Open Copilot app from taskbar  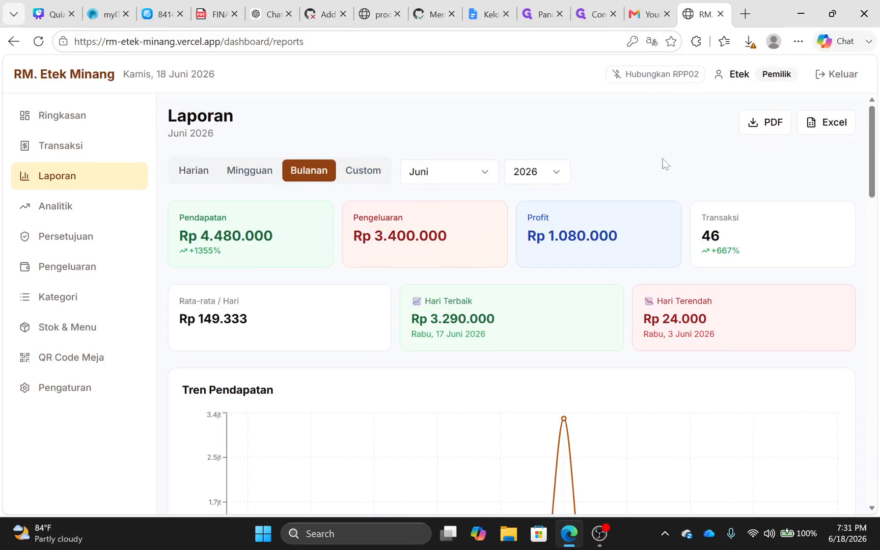tap(478, 534)
